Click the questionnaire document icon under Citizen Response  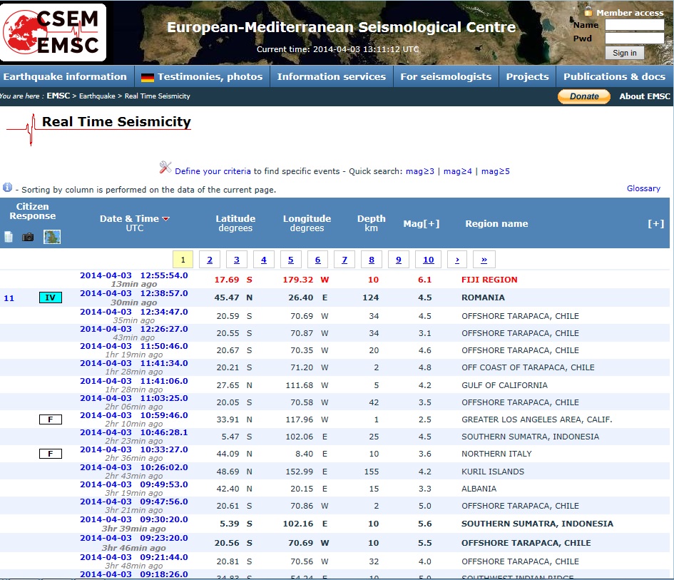[x=9, y=236]
